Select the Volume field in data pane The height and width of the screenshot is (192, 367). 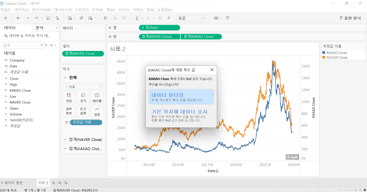pyautogui.click(x=16, y=114)
